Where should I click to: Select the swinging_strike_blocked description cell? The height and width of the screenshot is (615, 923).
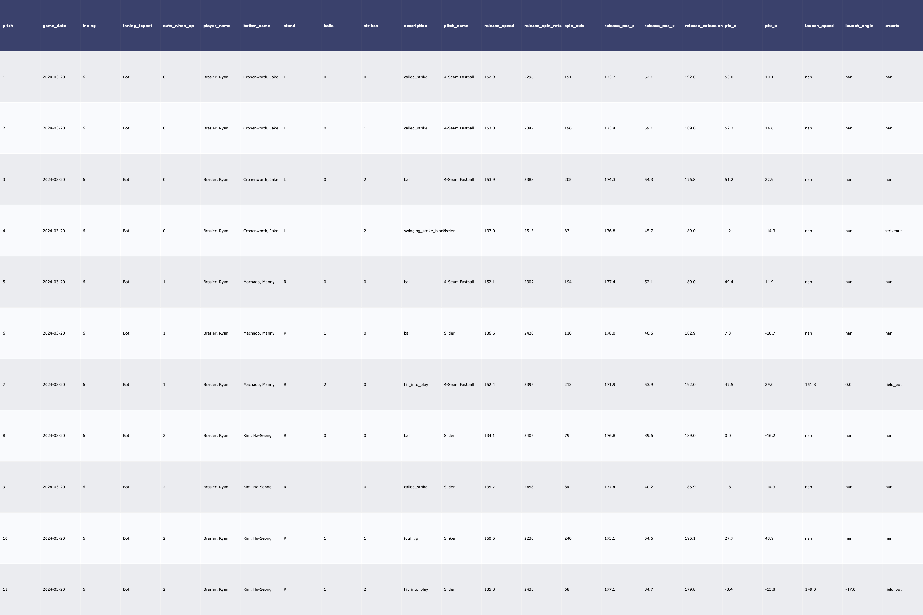point(422,231)
